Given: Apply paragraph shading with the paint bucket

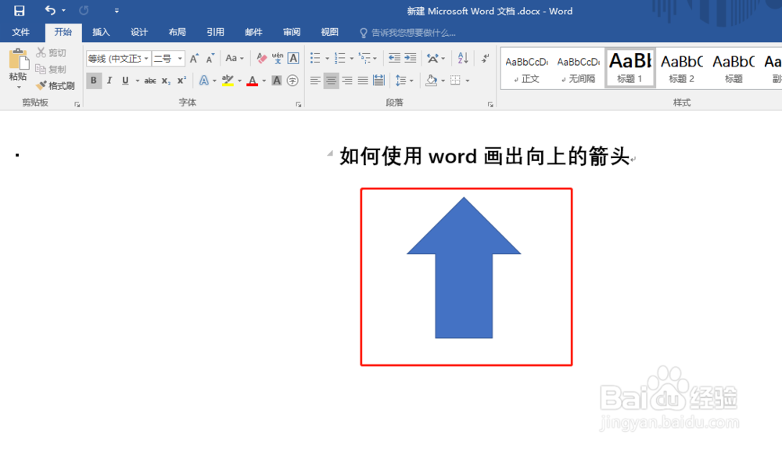Looking at the screenshot, I should 432,81.
